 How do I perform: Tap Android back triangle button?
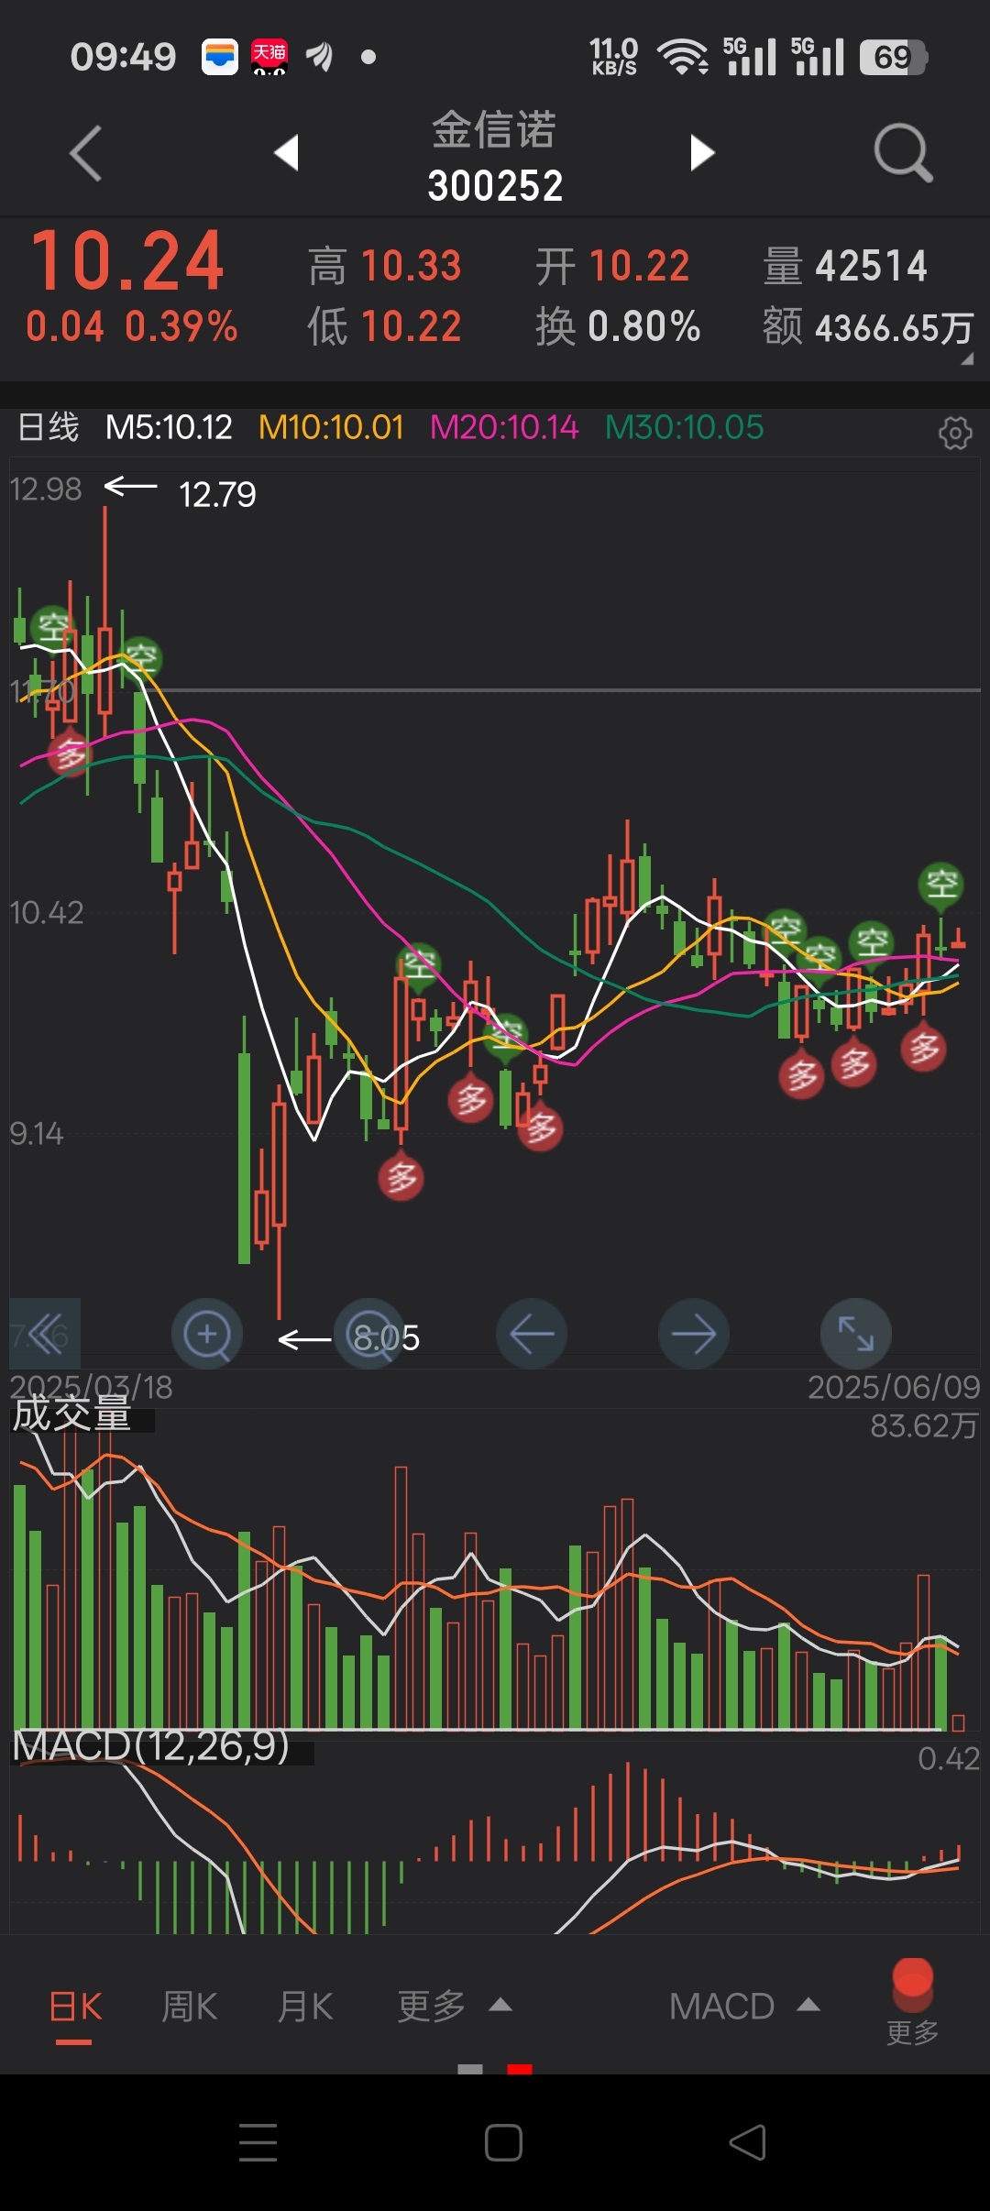click(747, 2142)
